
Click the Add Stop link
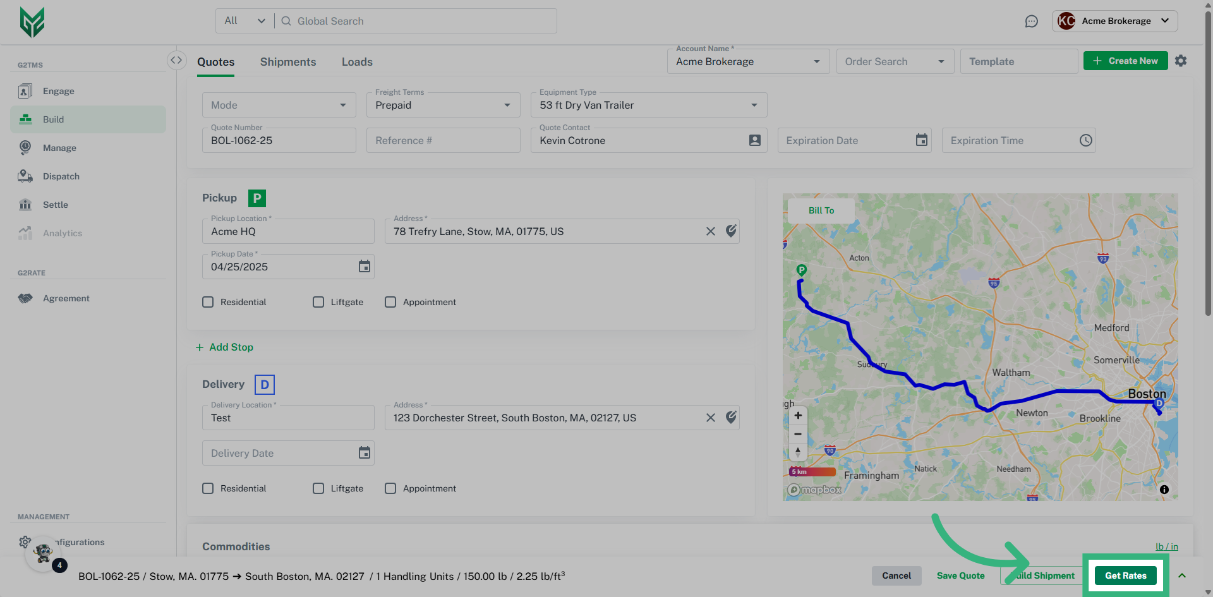[225, 347]
